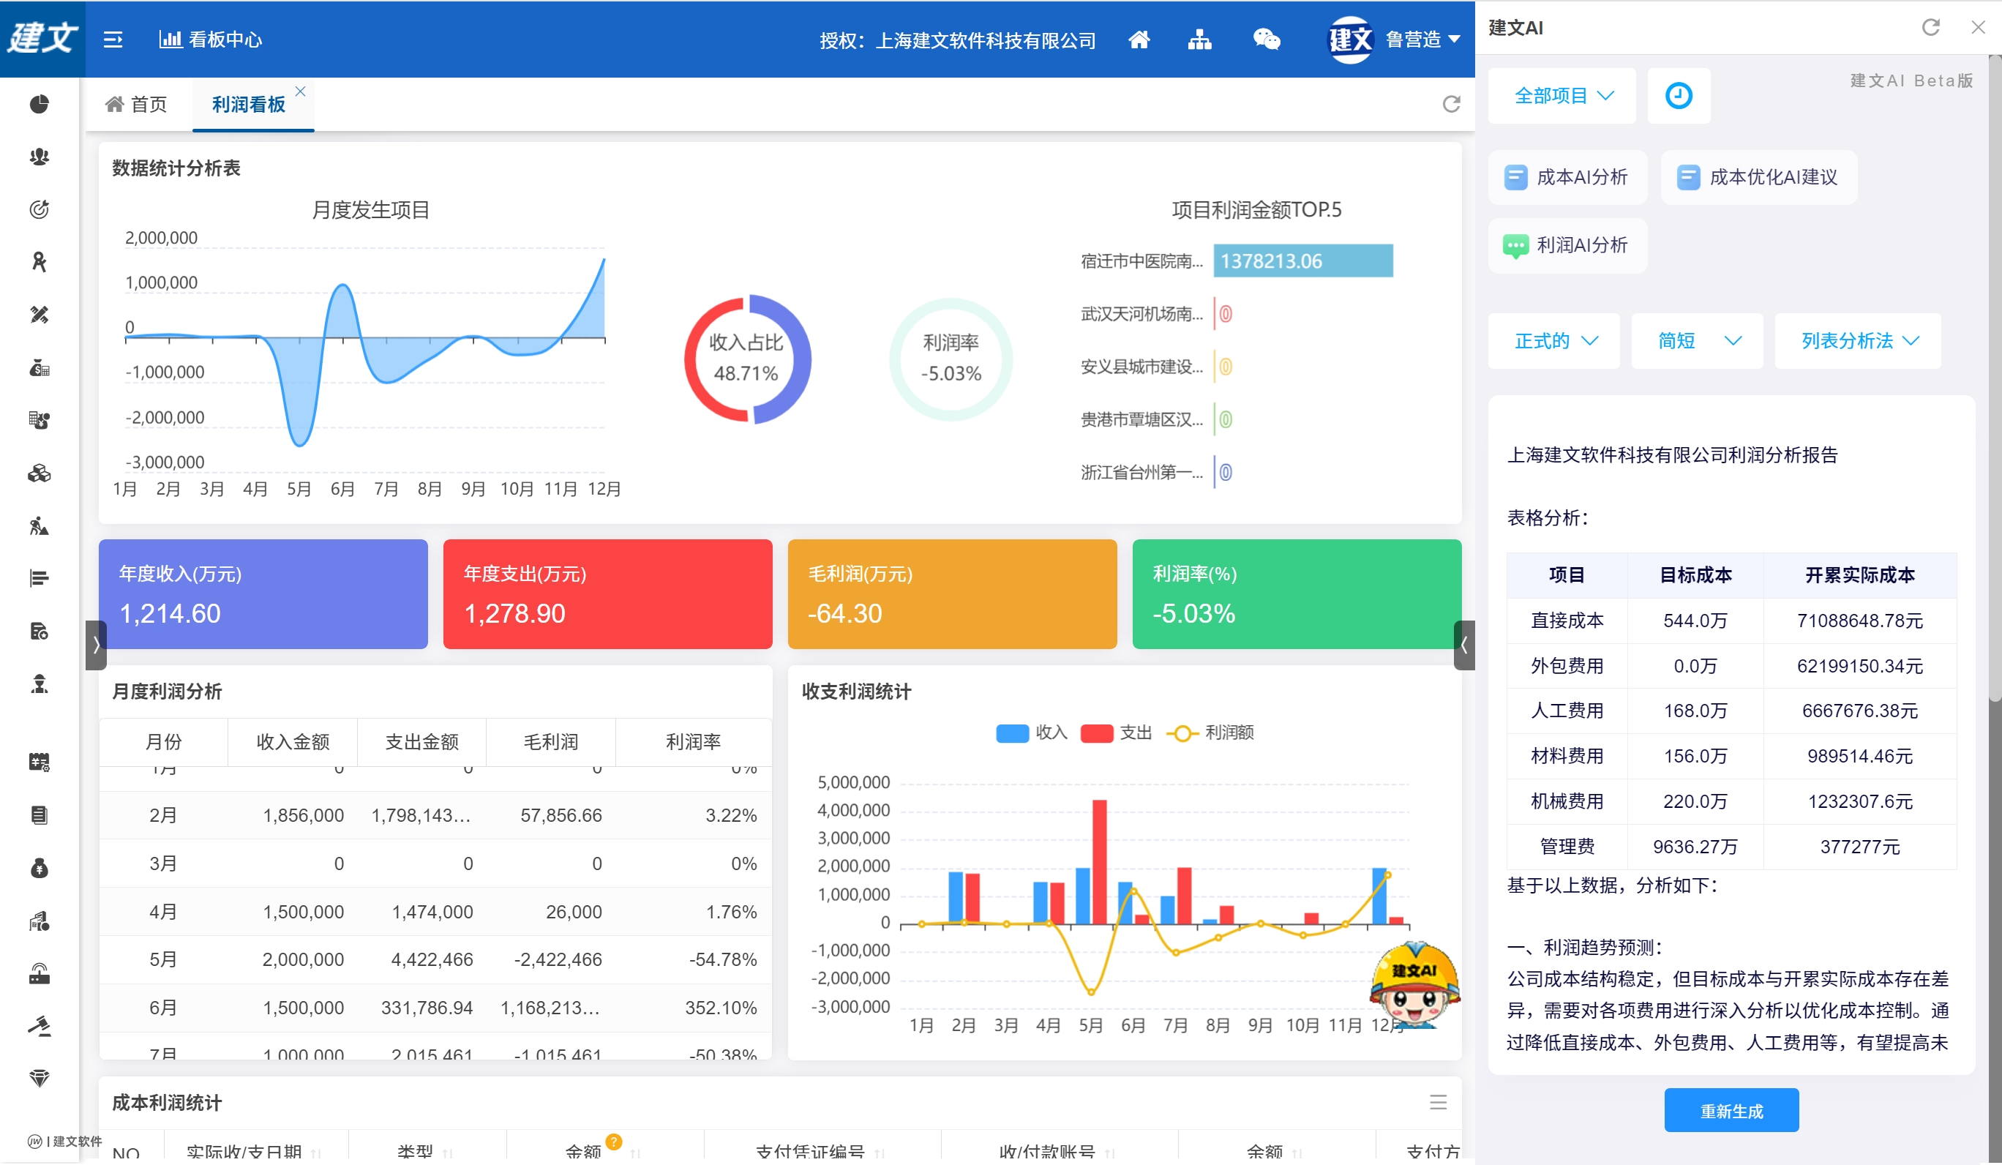The height and width of the screenshot is (1165, 2002).
Task: Click the pie chart sidebar icon
Action: pyautogui.click(x=39, y=104)
